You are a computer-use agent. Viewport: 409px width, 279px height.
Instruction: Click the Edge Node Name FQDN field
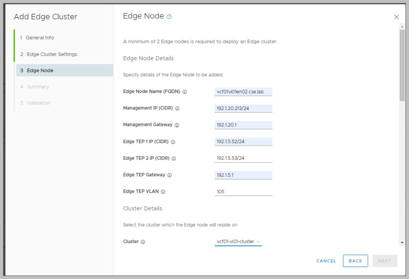243,92
